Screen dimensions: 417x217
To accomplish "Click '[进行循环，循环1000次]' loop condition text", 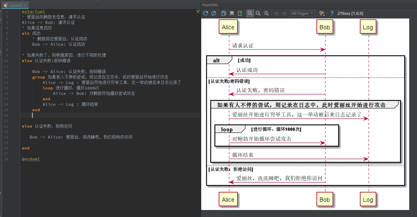I will click(x=276, y=129).
